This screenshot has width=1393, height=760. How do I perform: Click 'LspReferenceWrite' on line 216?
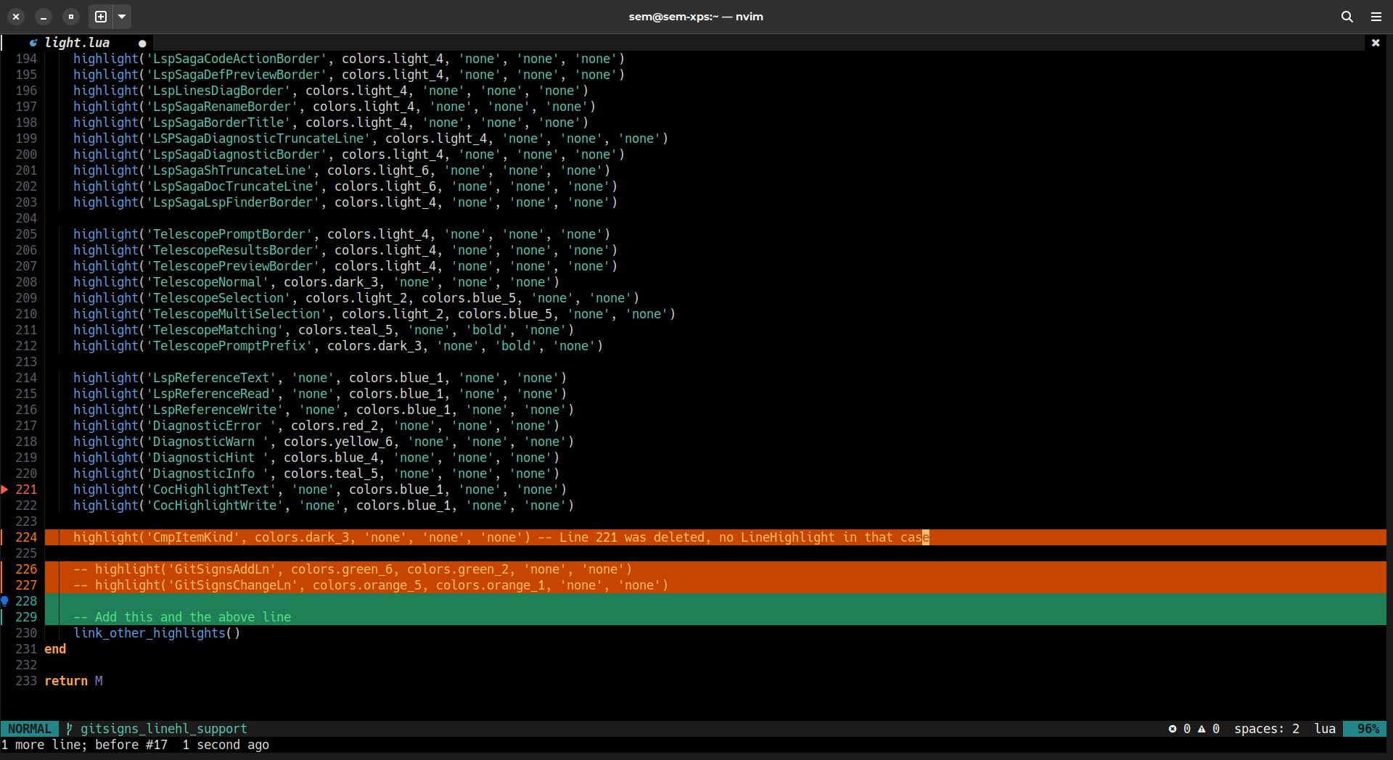pos(215,410)
